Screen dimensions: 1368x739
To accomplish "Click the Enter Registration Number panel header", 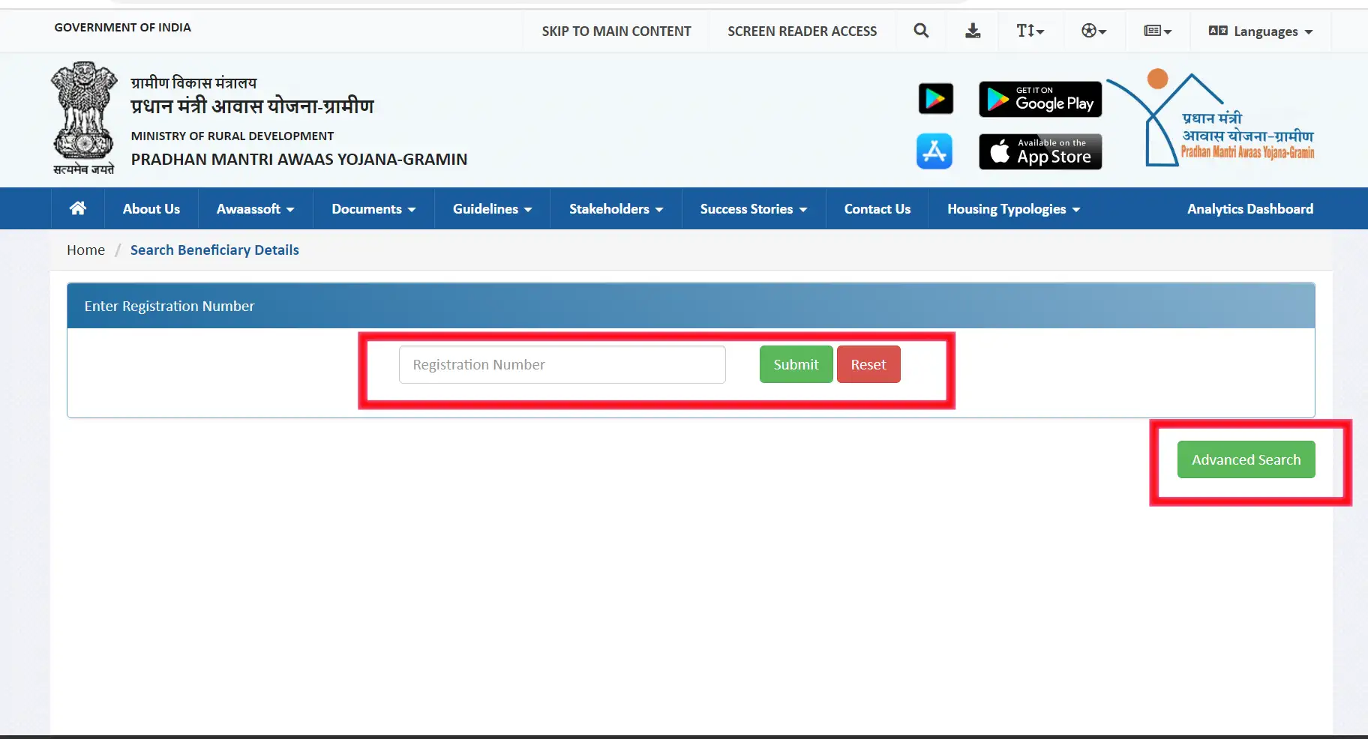I will [x=691, y=306].
